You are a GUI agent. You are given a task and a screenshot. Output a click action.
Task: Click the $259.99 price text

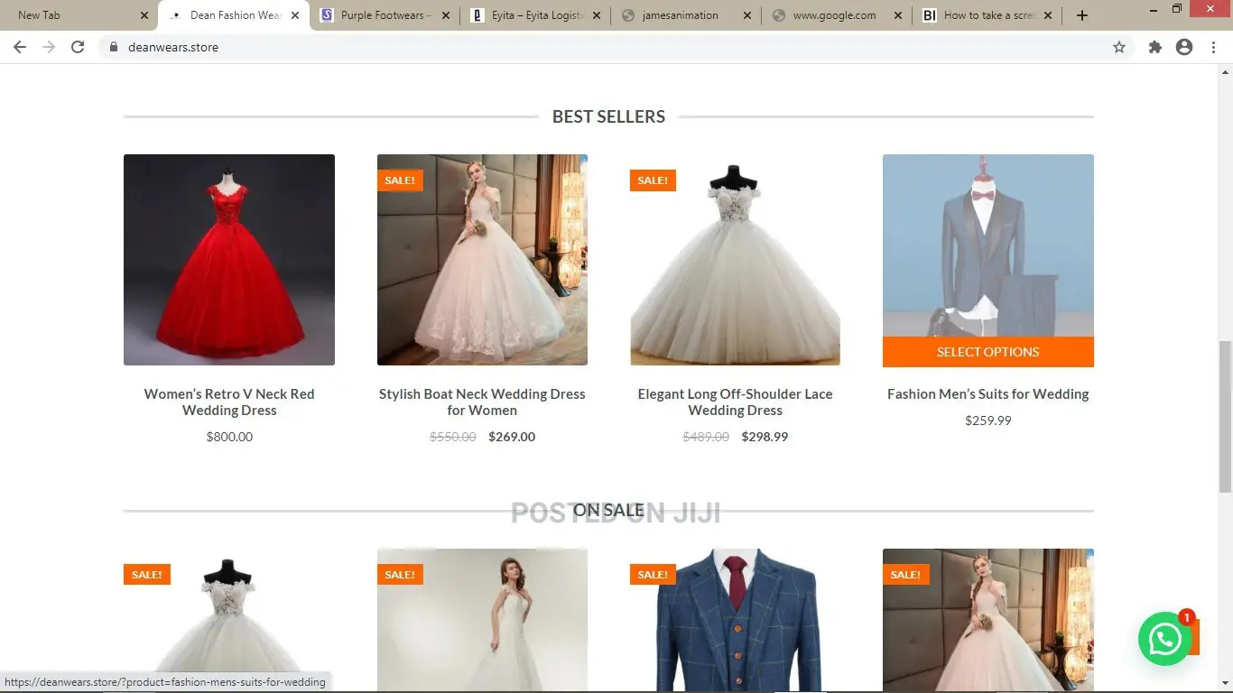pos(987,420)
